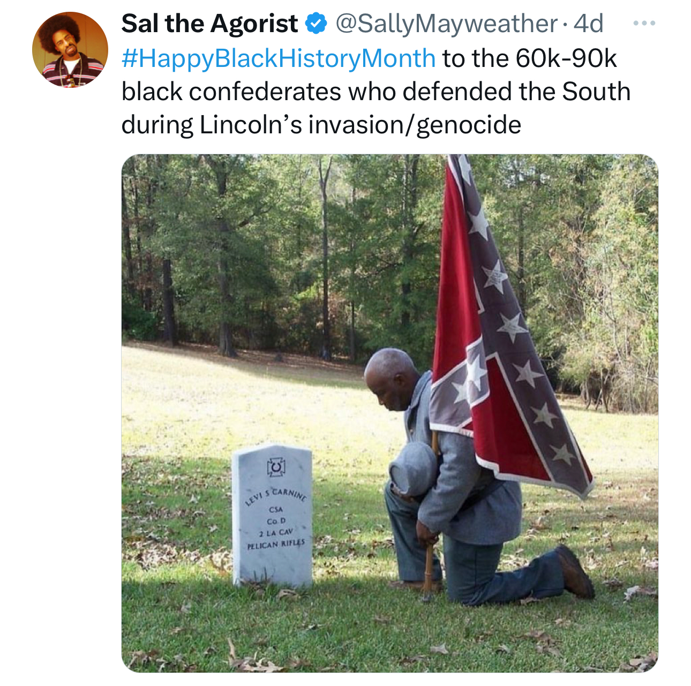Open the #HappyBlackHistoryMonth hashtag
This screenshot has height=686, width=691.
pos(279,58)
